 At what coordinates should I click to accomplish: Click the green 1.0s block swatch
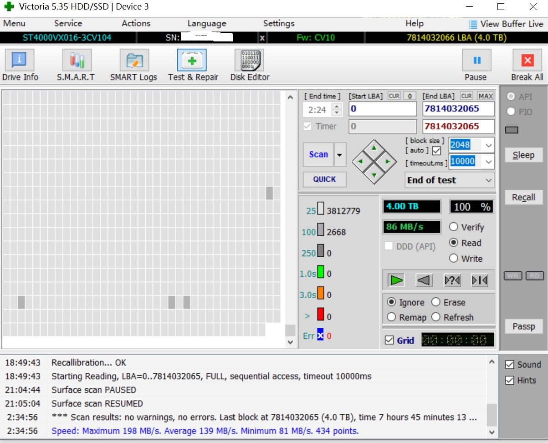coord(320,273)
